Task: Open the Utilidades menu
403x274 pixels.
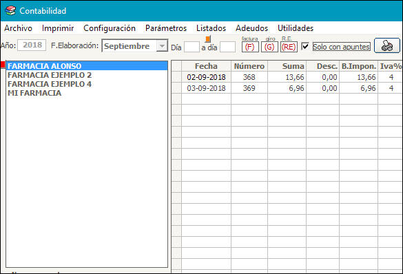Action: pyautogui.click(x=296, y=28)
